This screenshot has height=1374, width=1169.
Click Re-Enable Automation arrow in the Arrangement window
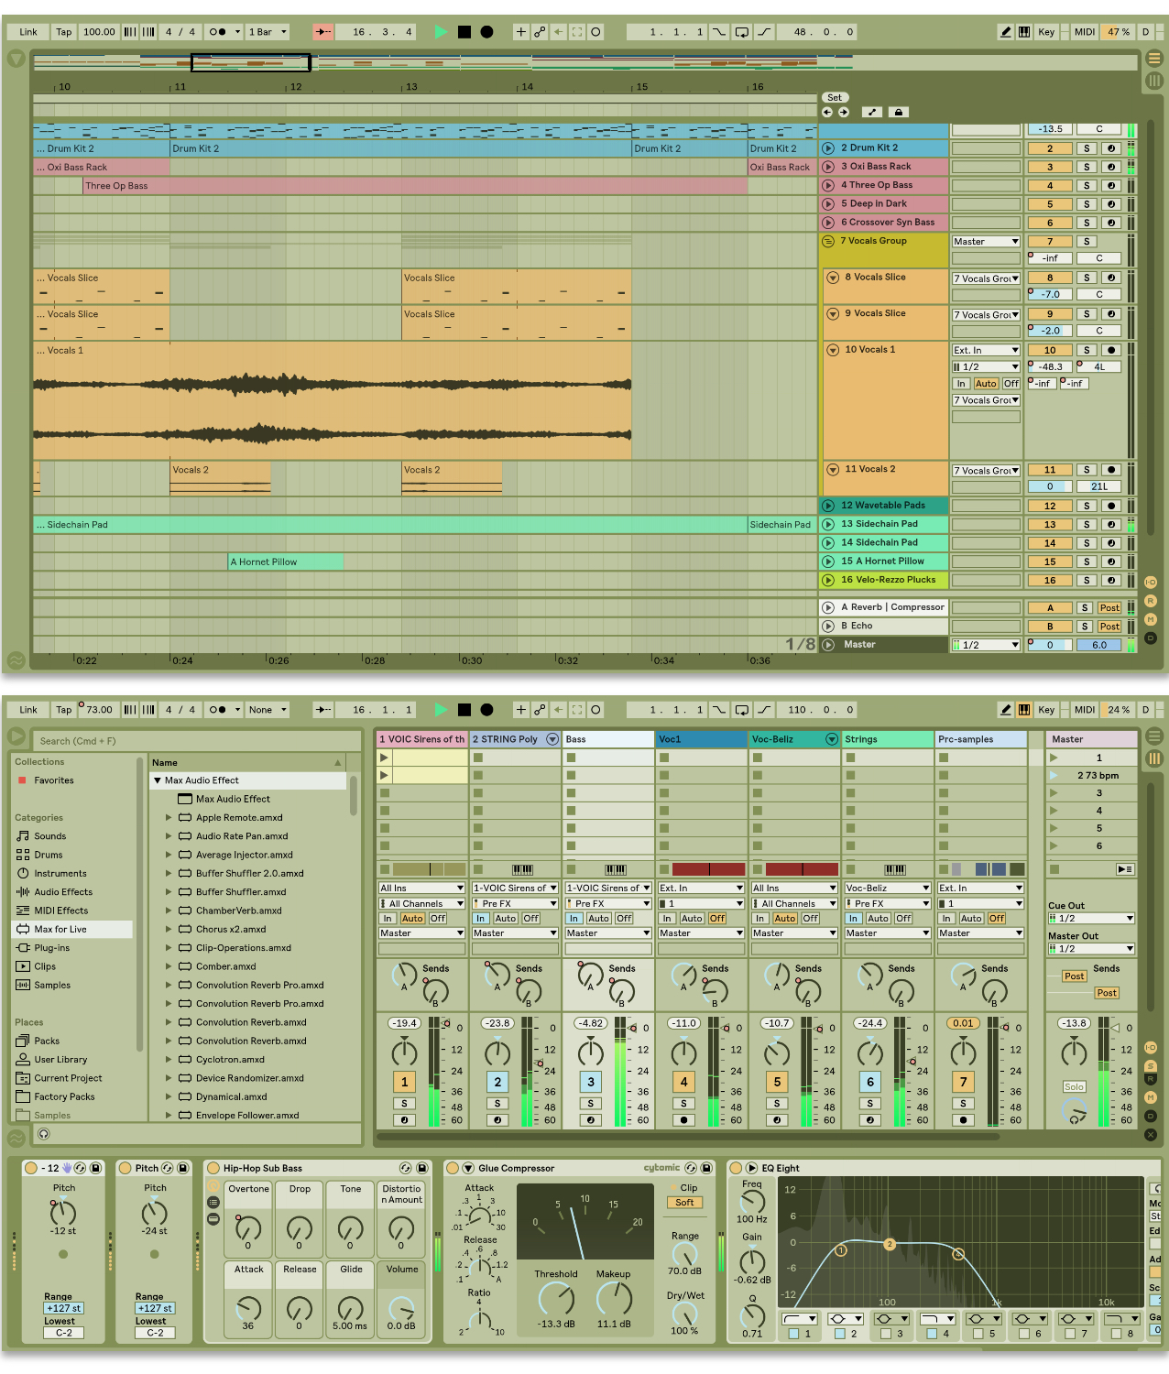[559, 32]
